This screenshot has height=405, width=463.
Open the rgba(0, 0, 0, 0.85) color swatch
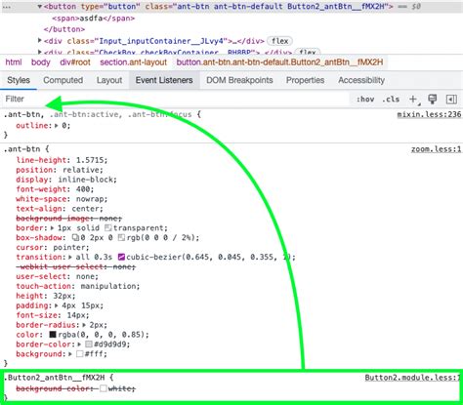tap(53, 335)
